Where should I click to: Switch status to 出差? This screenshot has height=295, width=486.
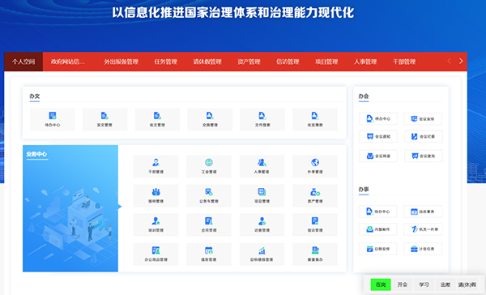(446, 284)
